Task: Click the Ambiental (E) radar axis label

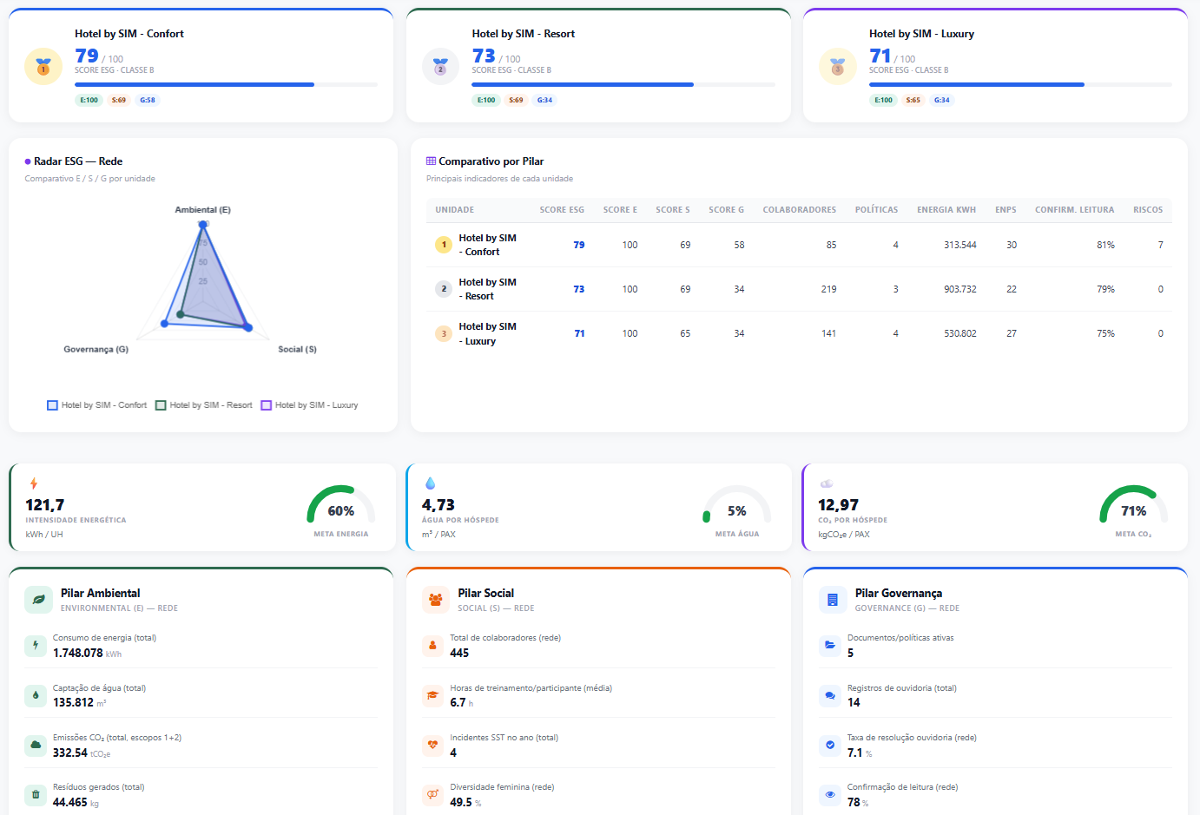Action: (203, 210)
